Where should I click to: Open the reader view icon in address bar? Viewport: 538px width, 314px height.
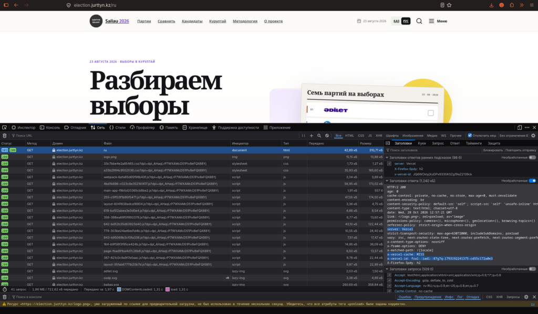(x=442, y=5)
